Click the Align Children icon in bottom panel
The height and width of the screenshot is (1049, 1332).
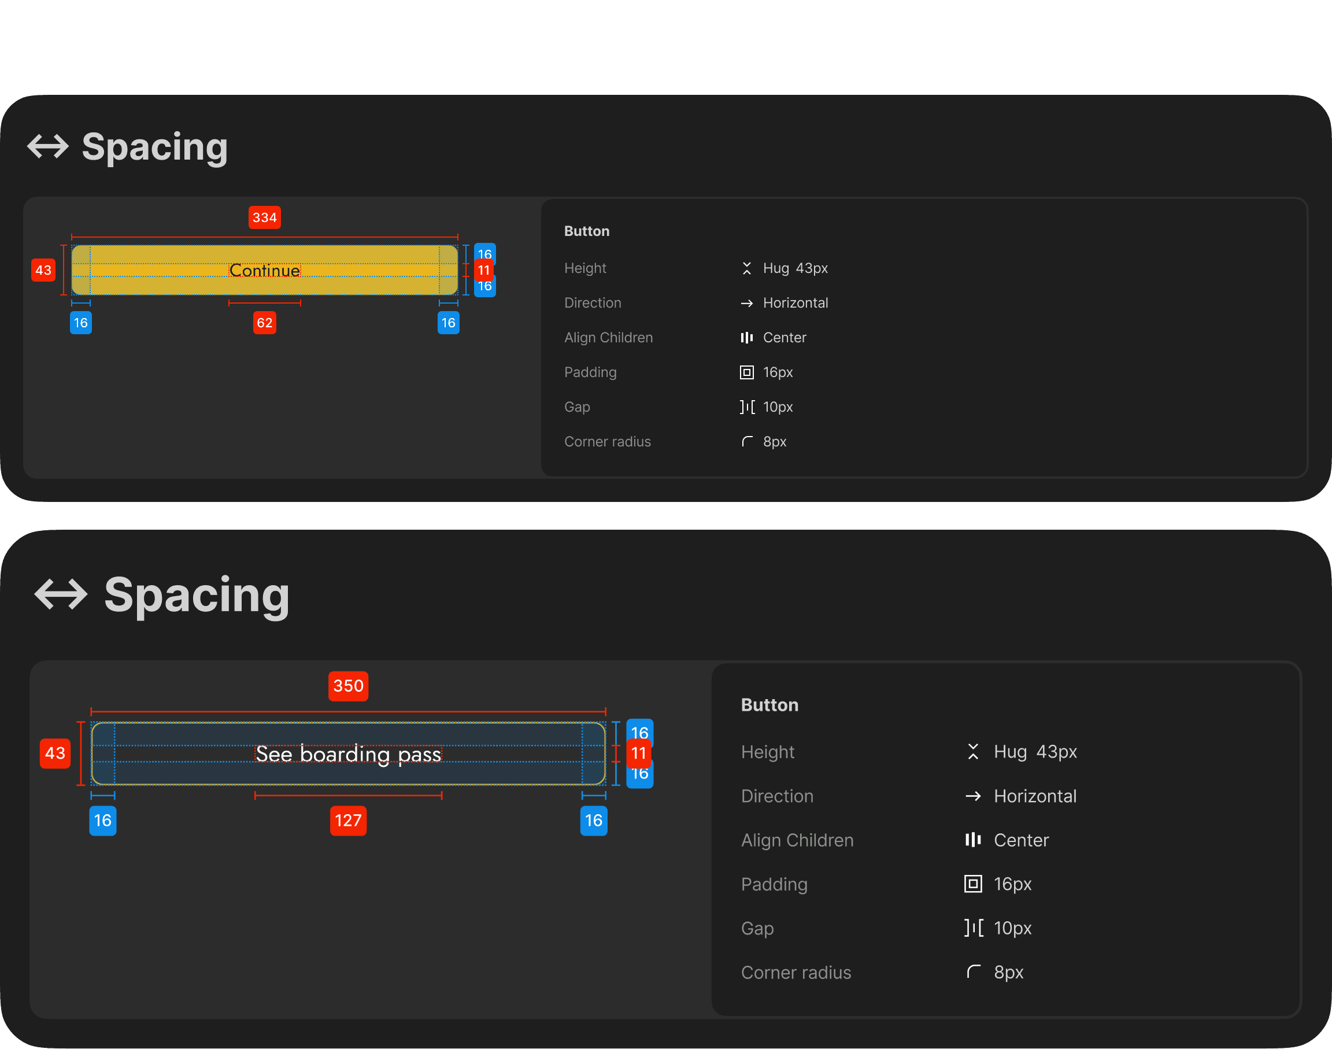click(x=973, y=840)
